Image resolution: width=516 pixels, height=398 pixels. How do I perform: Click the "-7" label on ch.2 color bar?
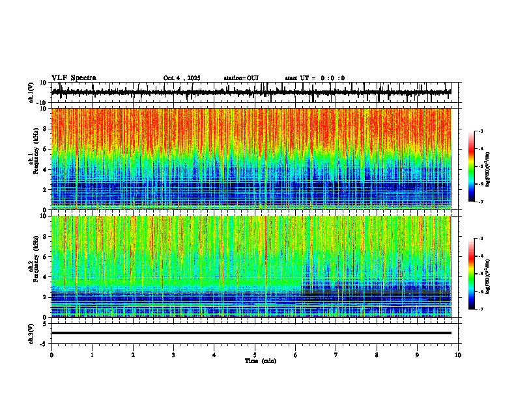click(480, 310)
